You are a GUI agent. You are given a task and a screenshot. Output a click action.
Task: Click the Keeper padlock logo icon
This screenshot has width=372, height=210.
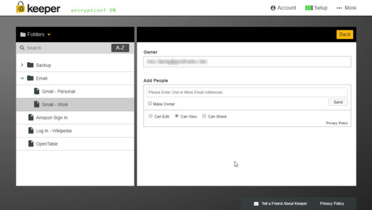20,7
